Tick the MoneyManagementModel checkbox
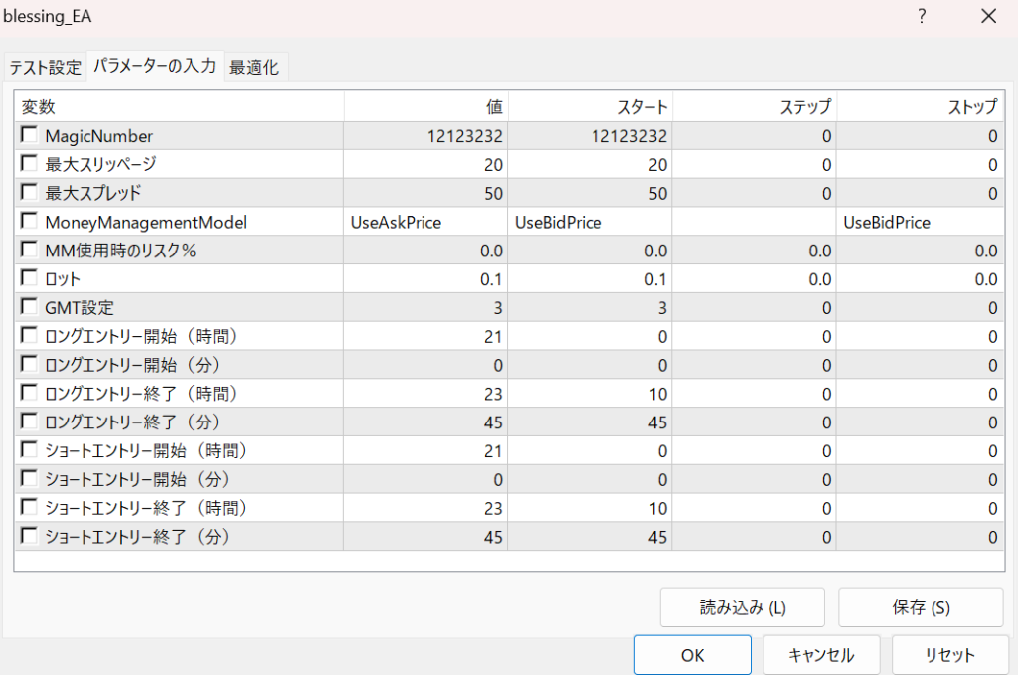Screen dimensions: 1018x675 pos(29,220)
